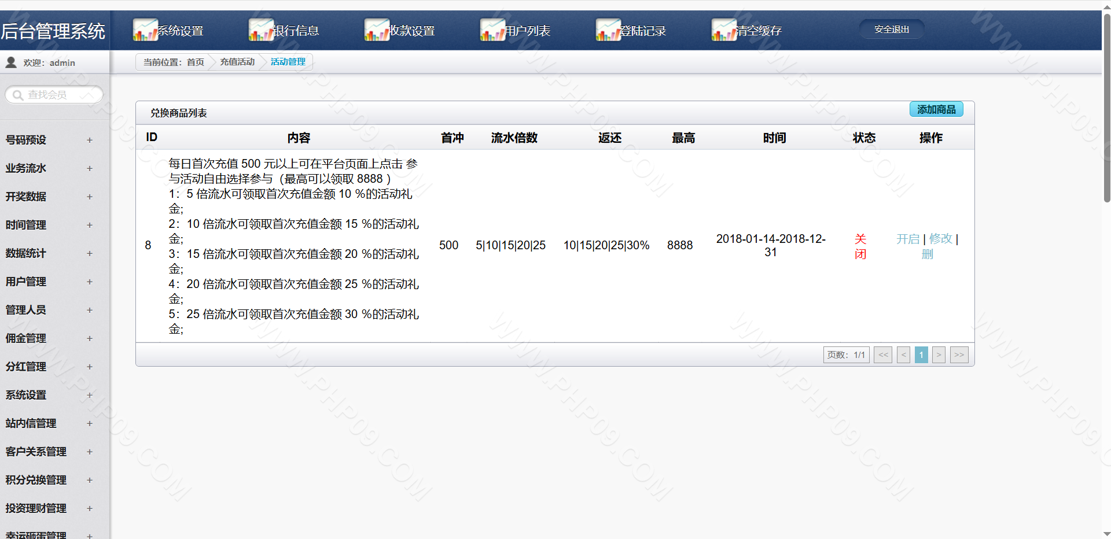Click the chart icon beside 系统设置
This screenshot has height=539, width=1111.
click(x=145, y=30)
